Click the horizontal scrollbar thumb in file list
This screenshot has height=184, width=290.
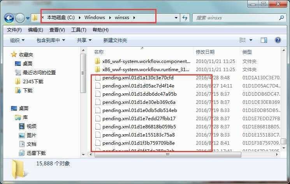(168, 154)
